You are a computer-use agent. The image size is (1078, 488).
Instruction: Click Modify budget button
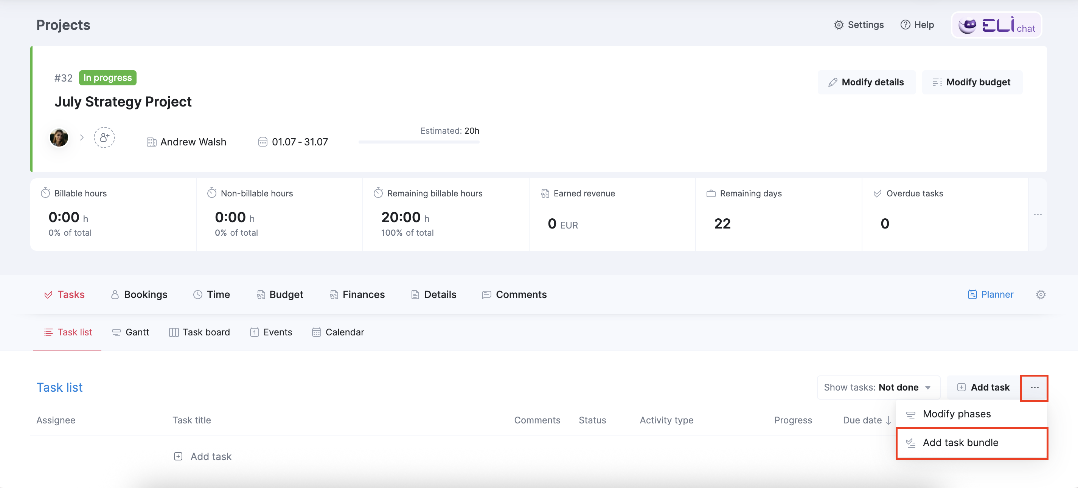pos(972,82)
